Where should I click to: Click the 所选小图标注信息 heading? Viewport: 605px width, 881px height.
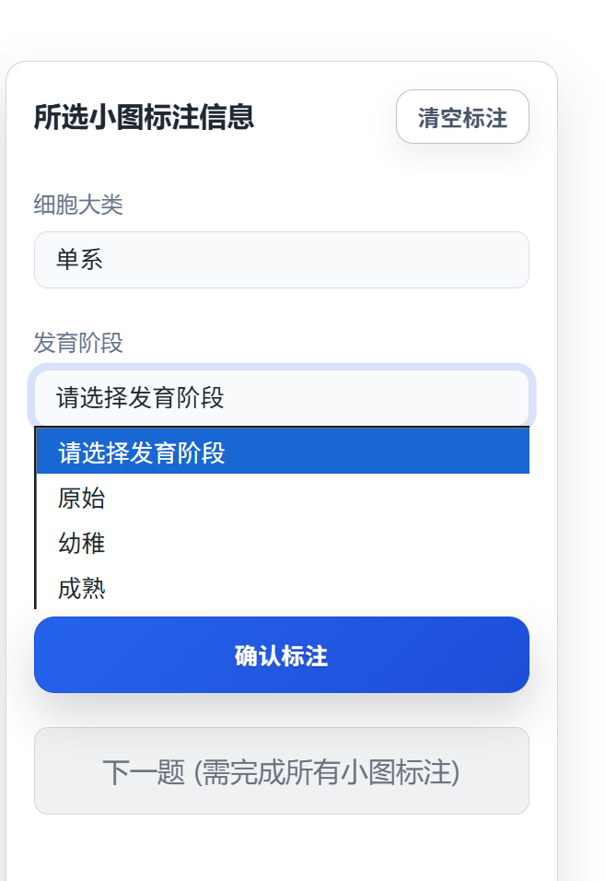[145, 118]
